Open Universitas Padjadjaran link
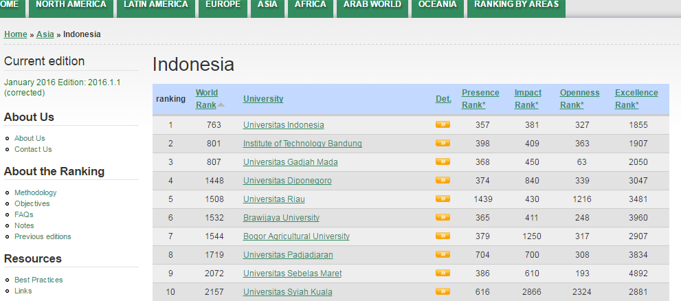The width and height of the screenshot is (681, 301). [x=288, y=255]
